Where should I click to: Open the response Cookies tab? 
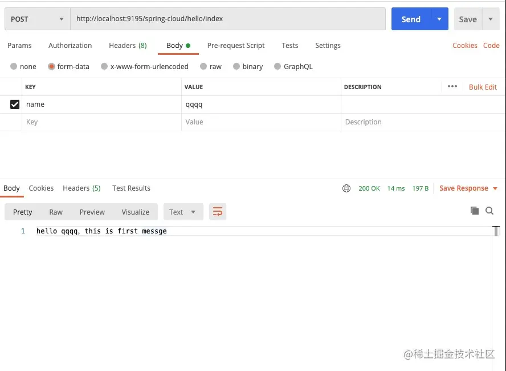click(x=41, y=188)
